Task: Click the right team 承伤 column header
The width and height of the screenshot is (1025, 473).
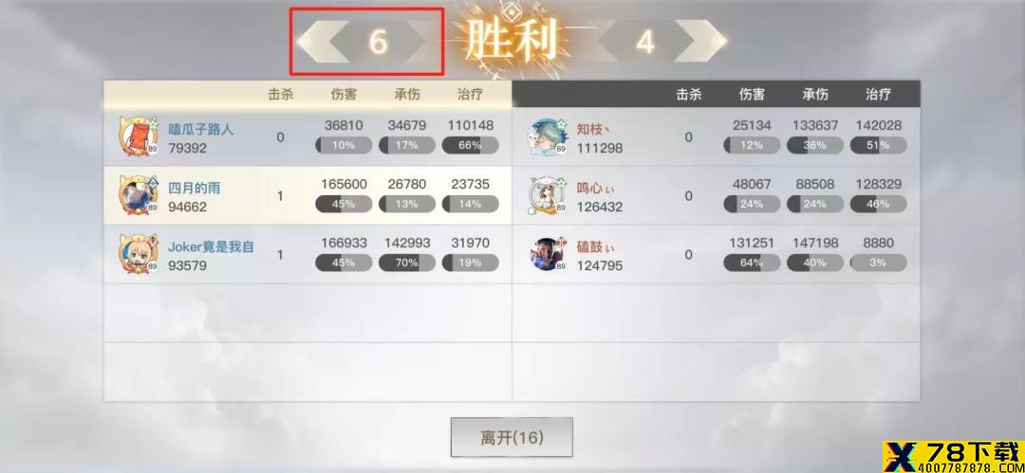Action: [x=814, y=94]
